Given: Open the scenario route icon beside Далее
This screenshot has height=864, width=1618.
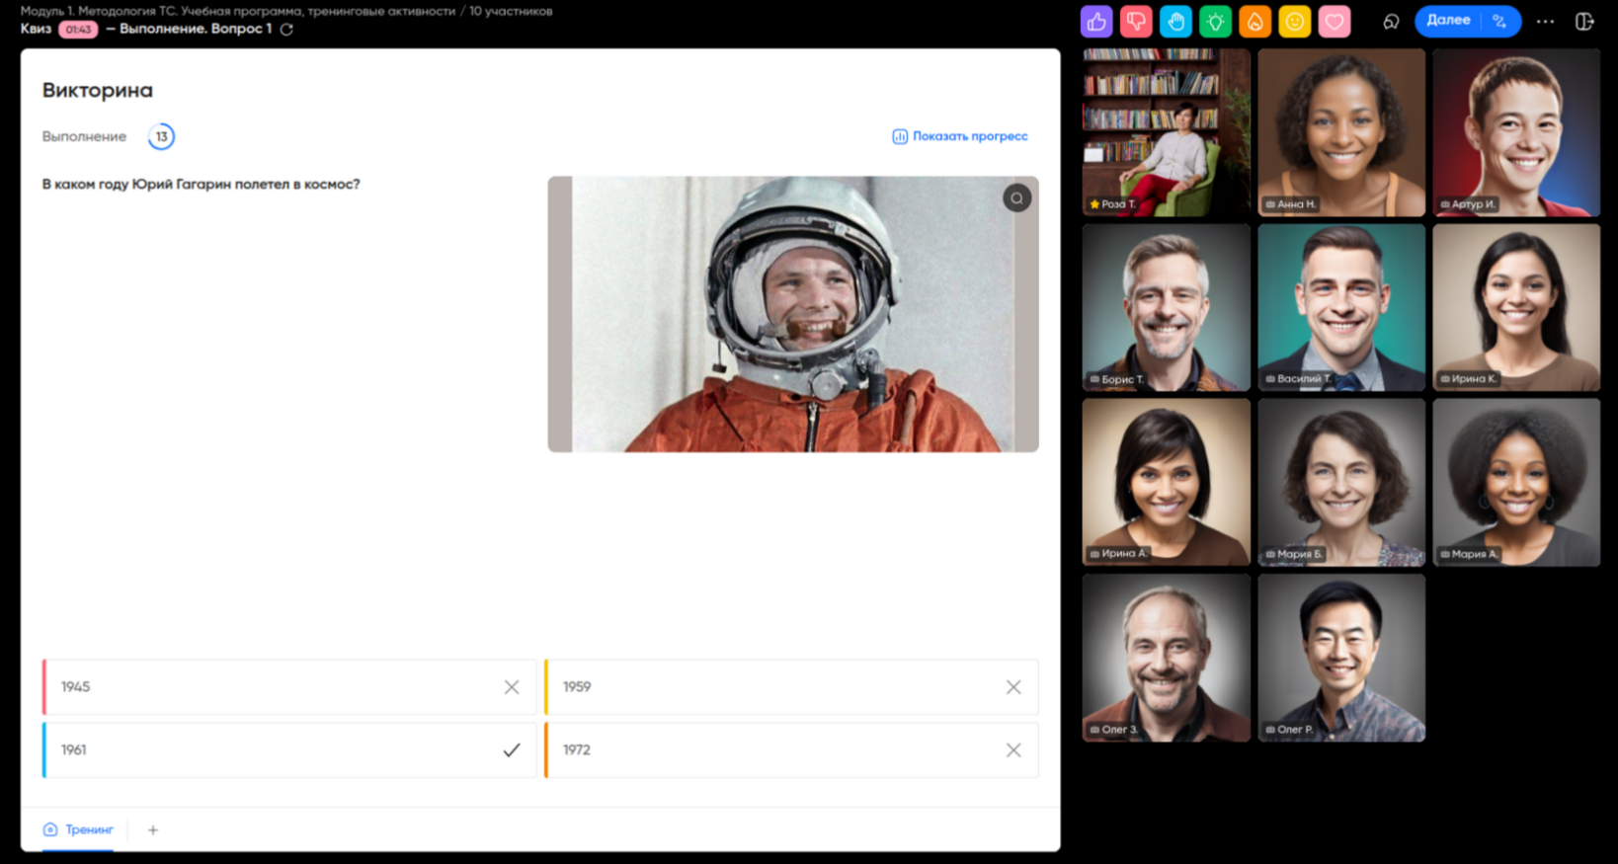Looking at the screenshot, I should (x=1499, y=21).
